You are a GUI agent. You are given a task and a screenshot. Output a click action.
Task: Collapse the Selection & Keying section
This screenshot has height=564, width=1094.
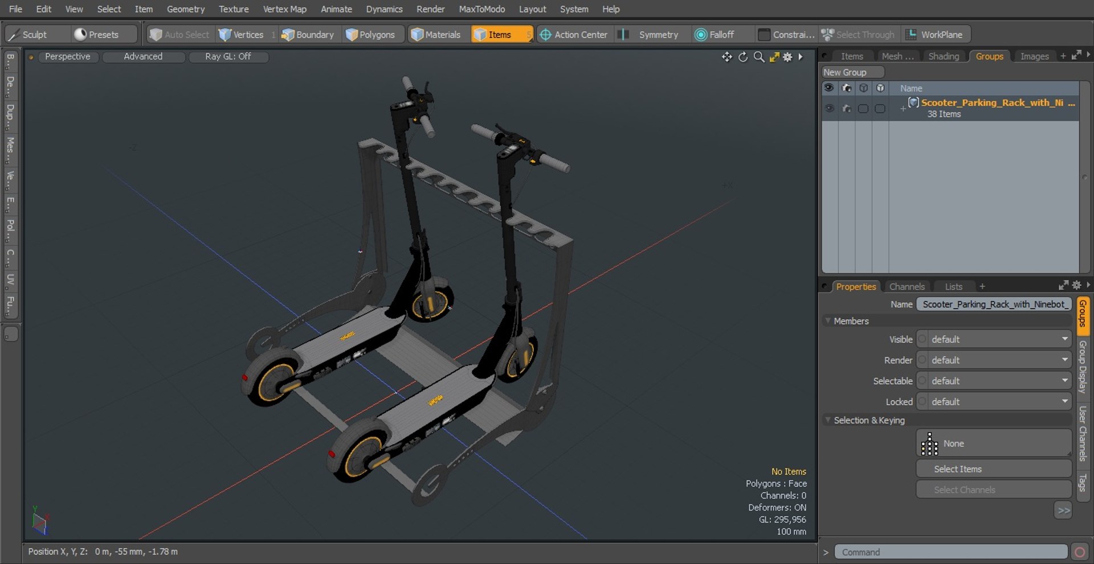click(x=828, y=420)
